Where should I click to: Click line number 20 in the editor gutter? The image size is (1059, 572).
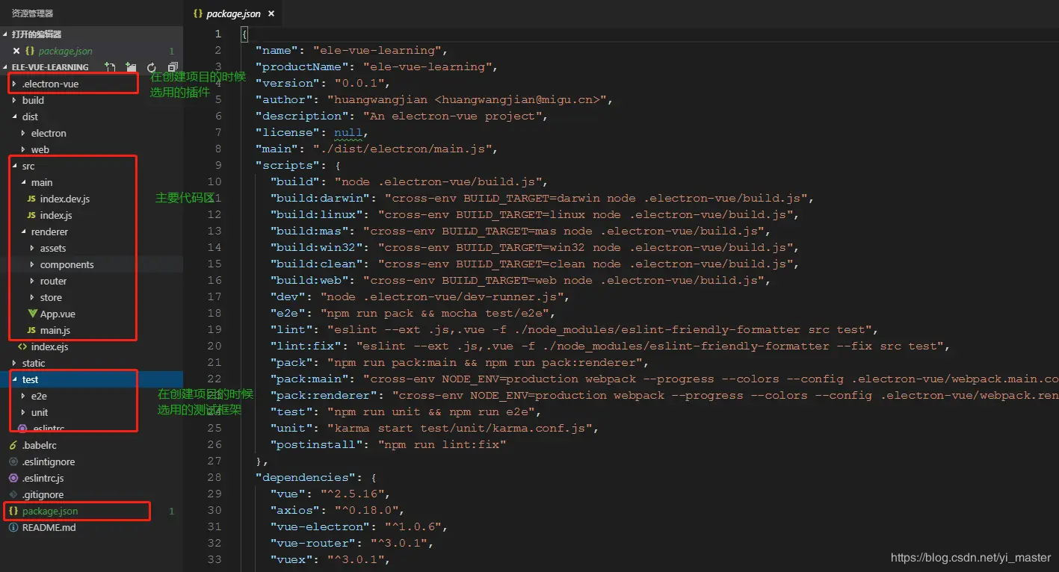point(214,346)
